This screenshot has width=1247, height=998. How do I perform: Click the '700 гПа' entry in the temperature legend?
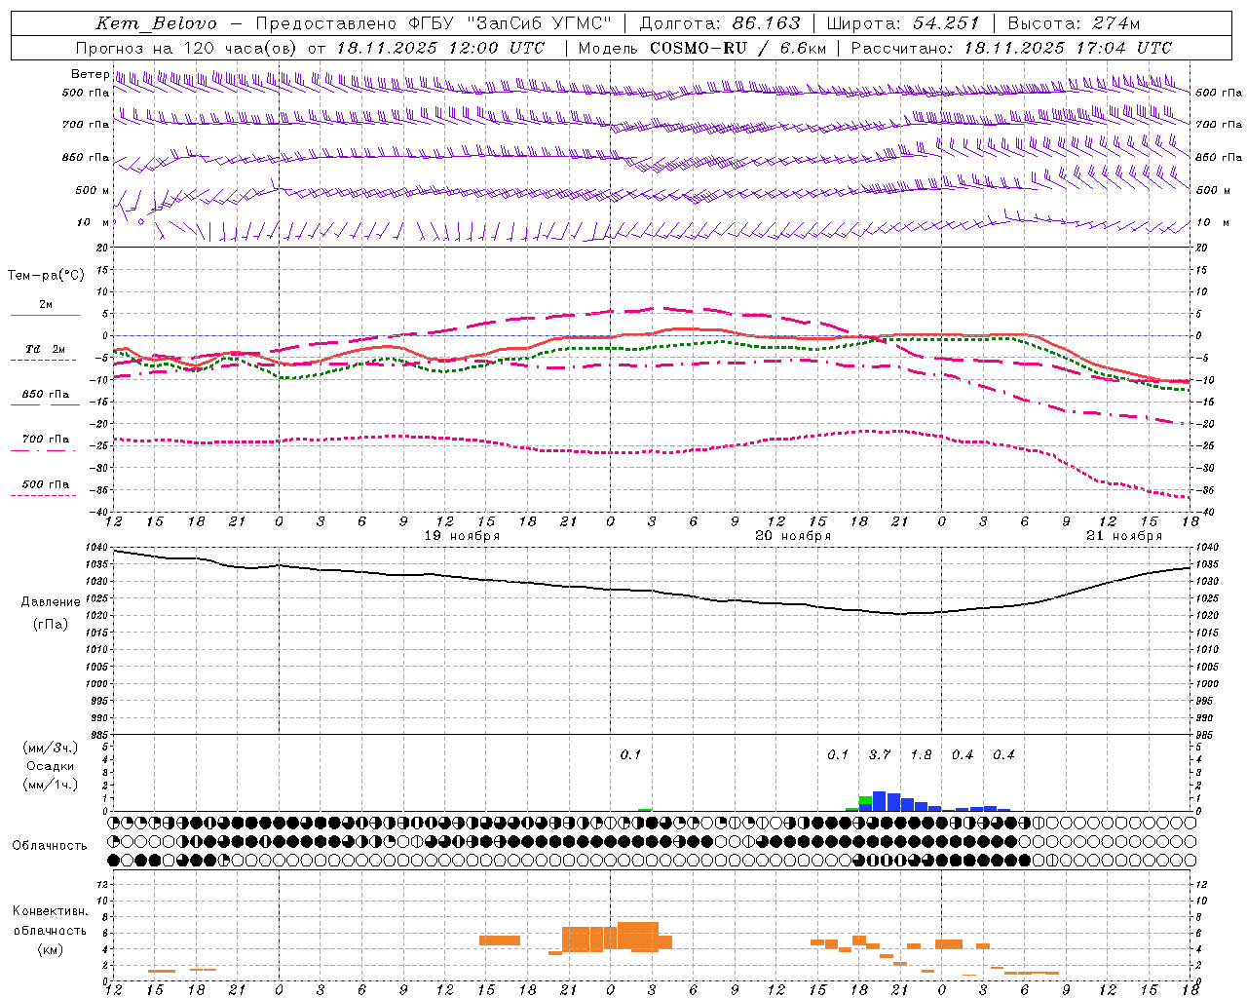point(46,440)
